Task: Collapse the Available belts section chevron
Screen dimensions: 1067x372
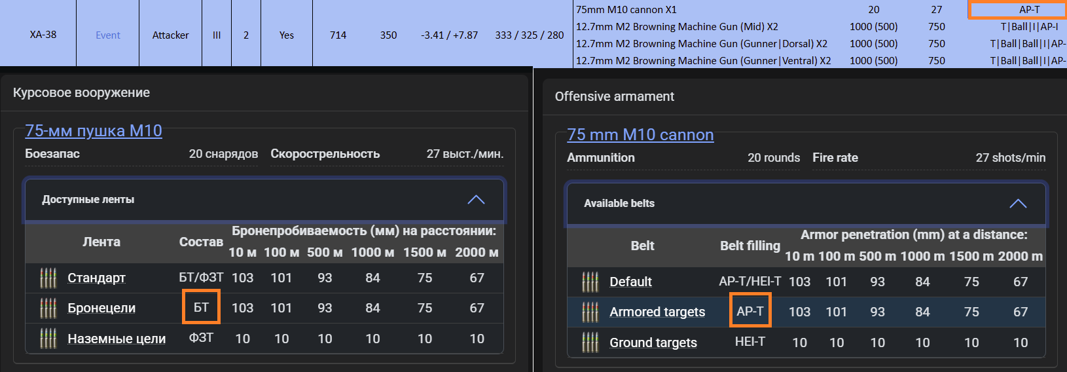Action: click(x=1018, y=204)
